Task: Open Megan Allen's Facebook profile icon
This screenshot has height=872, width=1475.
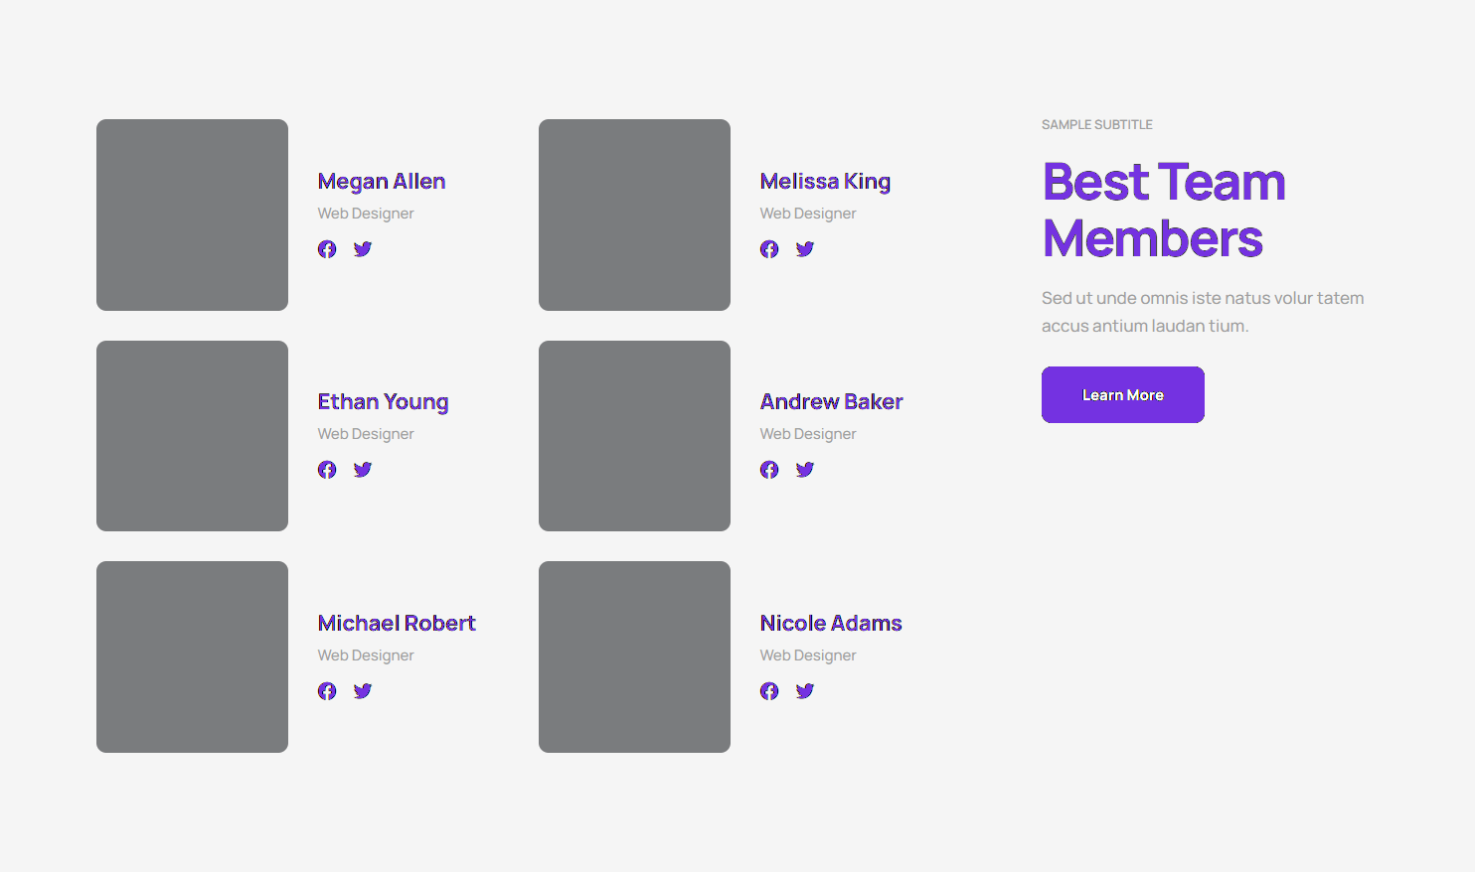Action: (327, 249)
